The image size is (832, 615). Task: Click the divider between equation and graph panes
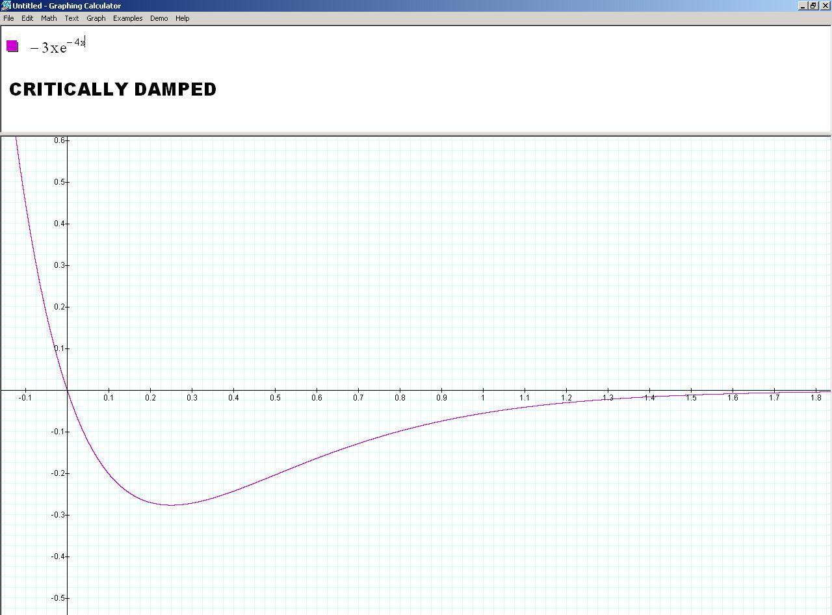pyautogui.click(x=416, y=135)
